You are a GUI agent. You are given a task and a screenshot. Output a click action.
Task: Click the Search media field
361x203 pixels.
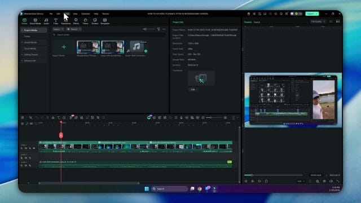coord(109,35)
